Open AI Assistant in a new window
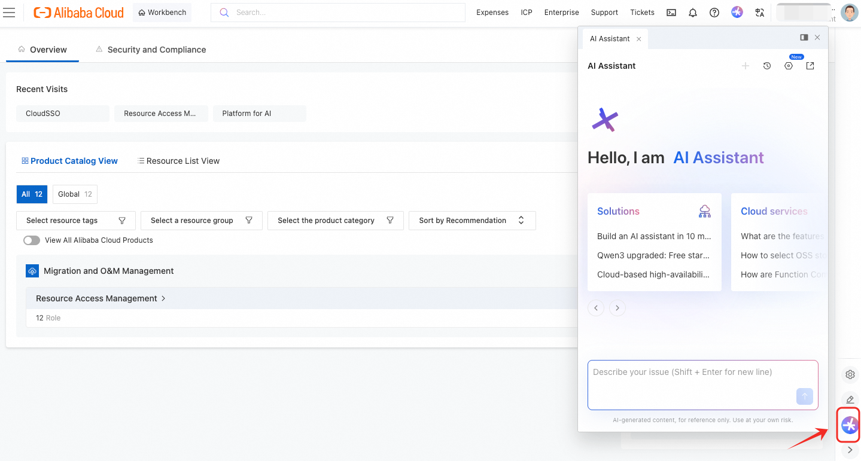Screen dimensions: 861x461 (810, 66)
